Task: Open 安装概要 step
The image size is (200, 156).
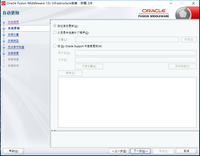Action: [13, 53]
